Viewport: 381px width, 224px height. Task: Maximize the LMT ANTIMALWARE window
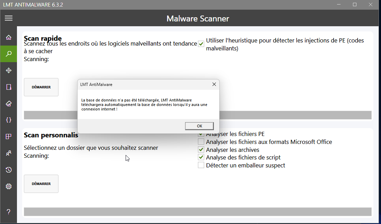coord(354,4)
